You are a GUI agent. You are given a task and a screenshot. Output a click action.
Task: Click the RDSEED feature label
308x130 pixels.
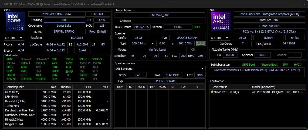click(41, 79)
